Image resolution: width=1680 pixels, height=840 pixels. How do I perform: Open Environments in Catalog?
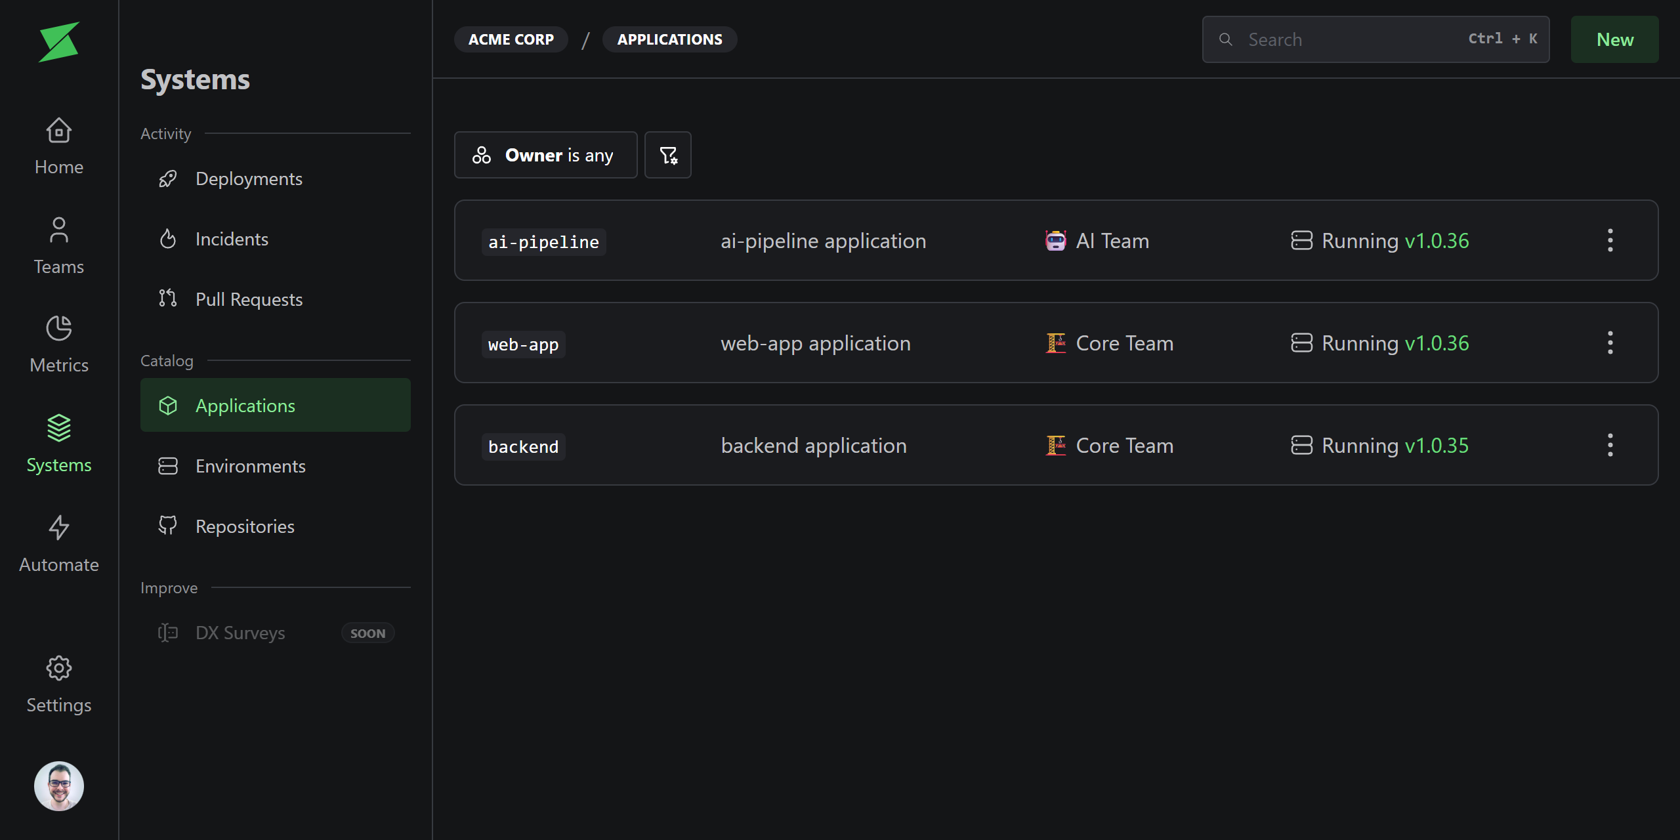point(250,466)
